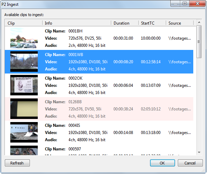Click the StartTC column header
Image resolution: width=207 pixels, height=174 pixels.
152,23
